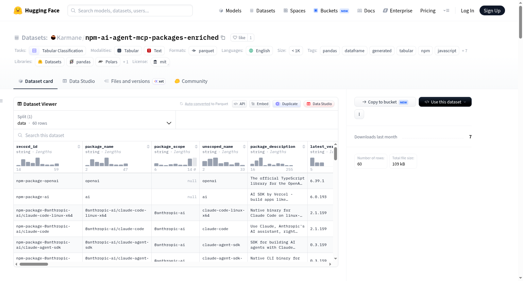Click the 6.0.193 version cell
Image resolution: width=523 pixels, height=281 pixels.
click(x=320, y=197)
